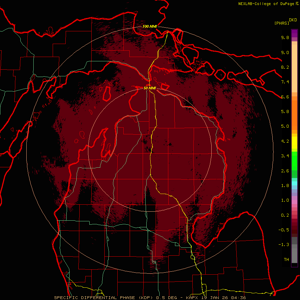Click the DKD legend title
This screenshot has height=300, width=300.
click(293, 20)
